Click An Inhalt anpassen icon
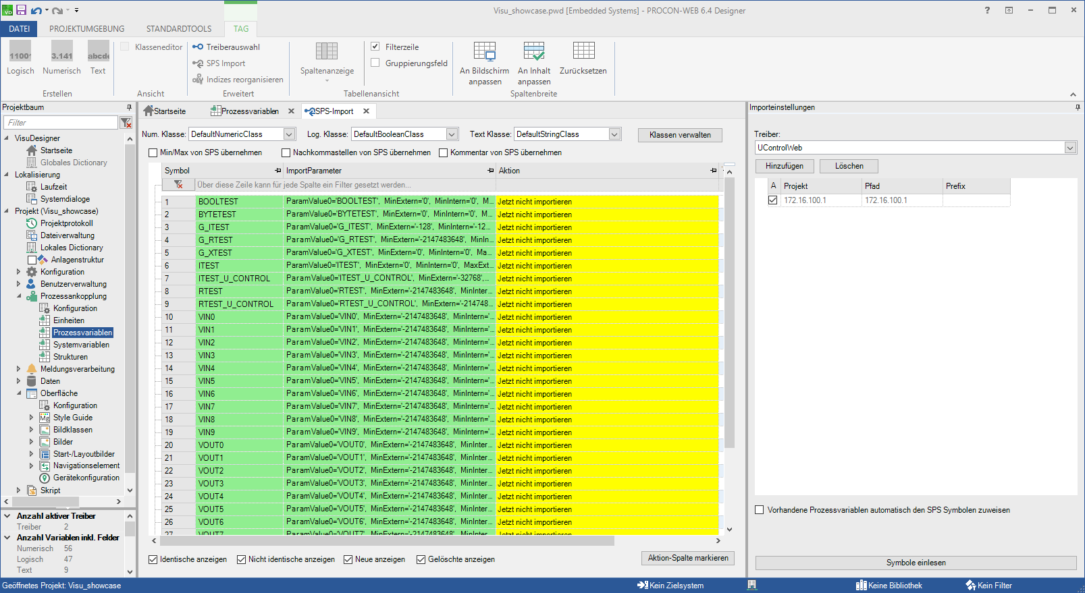This screenshot has height=593, width=1085. coord(533,52)
